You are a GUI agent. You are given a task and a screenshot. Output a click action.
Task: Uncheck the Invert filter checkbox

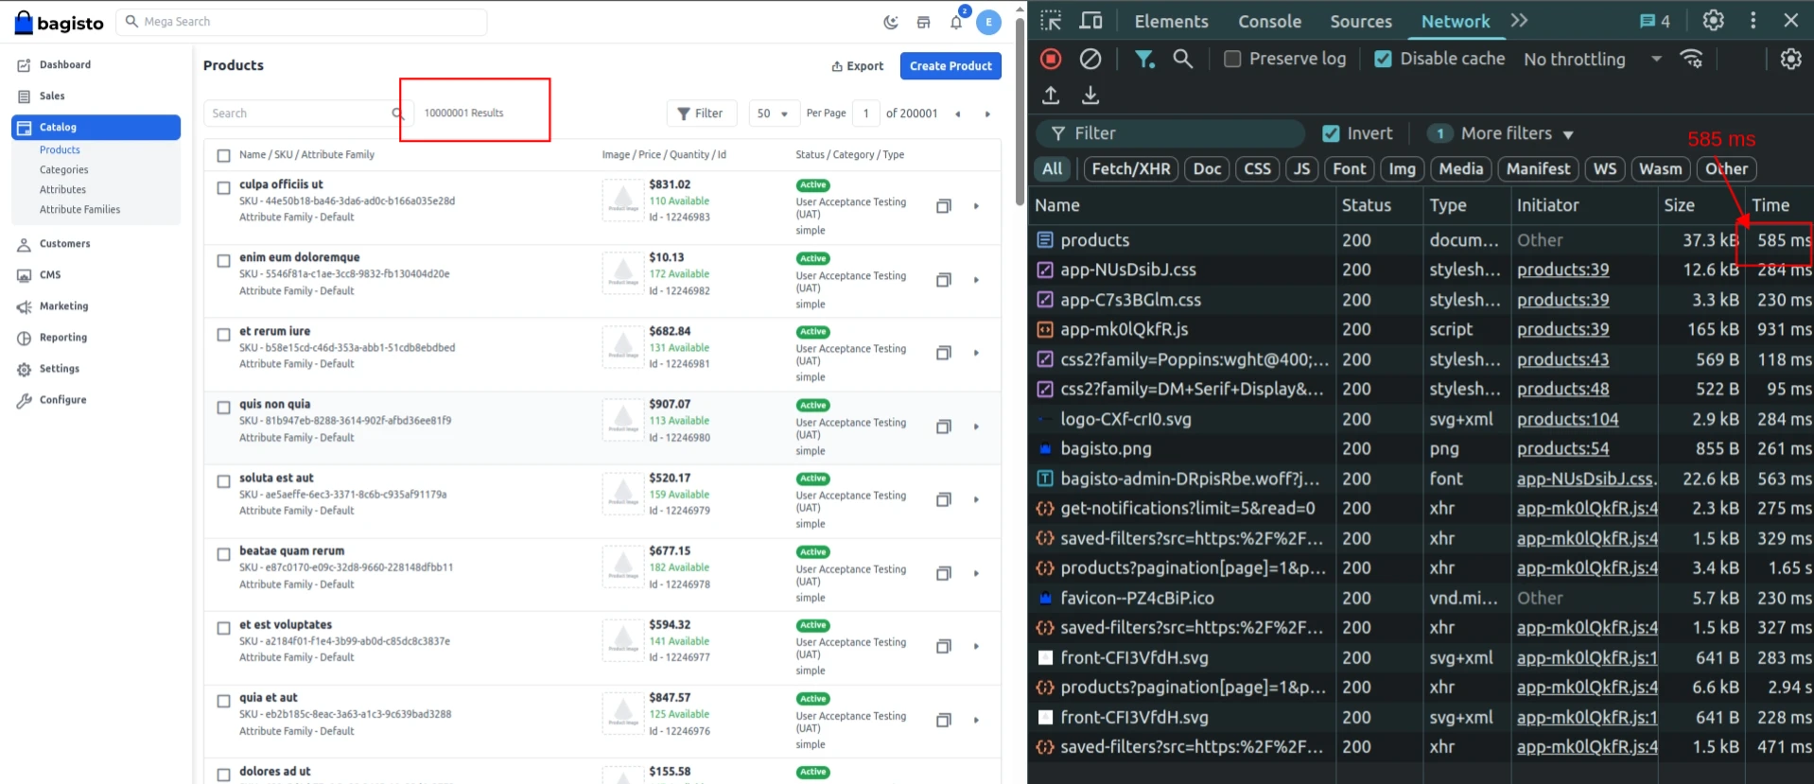[1331, 133]
